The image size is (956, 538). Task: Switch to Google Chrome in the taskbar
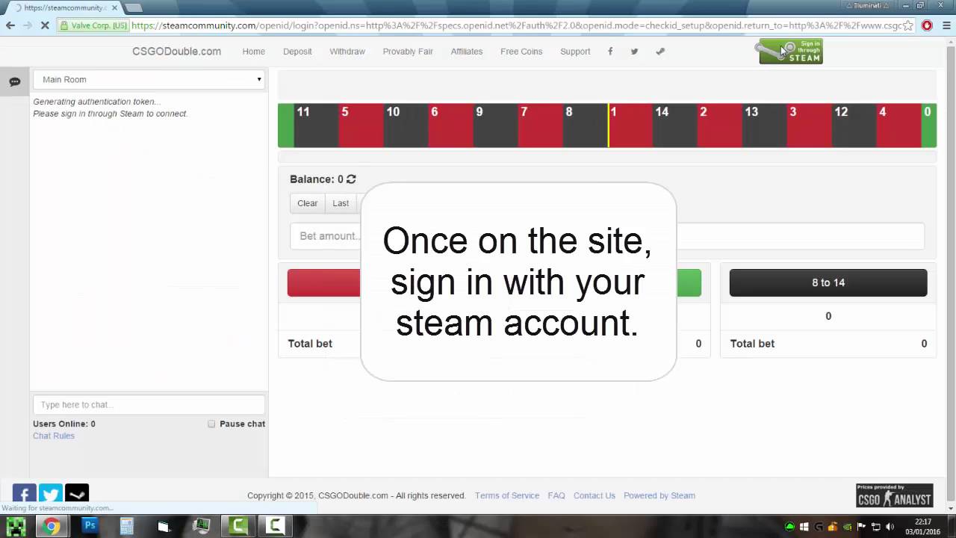[51, 526]
